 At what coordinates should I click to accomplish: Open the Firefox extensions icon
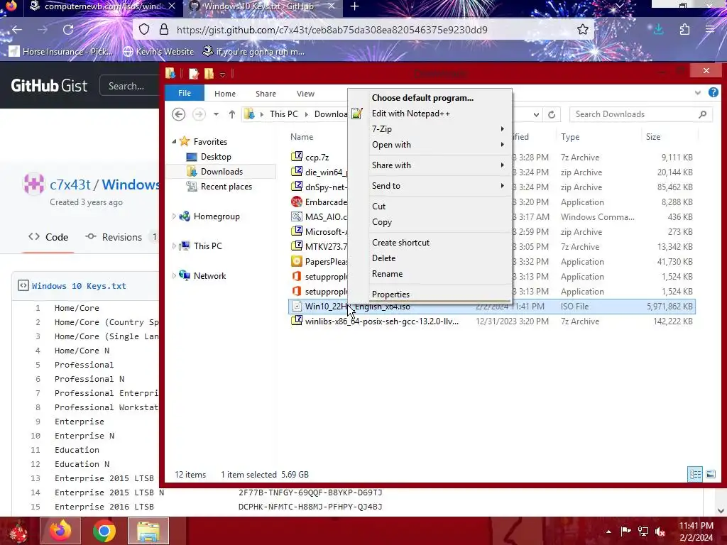point(684,30)
